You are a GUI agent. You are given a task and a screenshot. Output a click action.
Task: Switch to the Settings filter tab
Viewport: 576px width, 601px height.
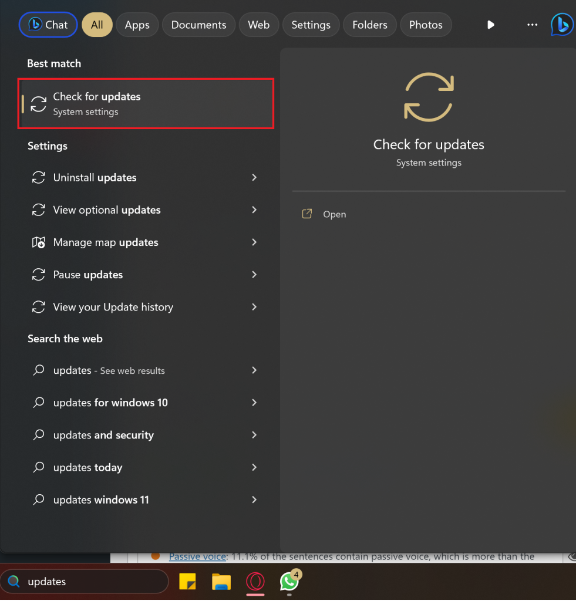point(311,25)
